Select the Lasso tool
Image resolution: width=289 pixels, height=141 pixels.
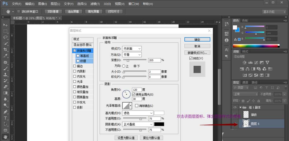pos(5,37)
